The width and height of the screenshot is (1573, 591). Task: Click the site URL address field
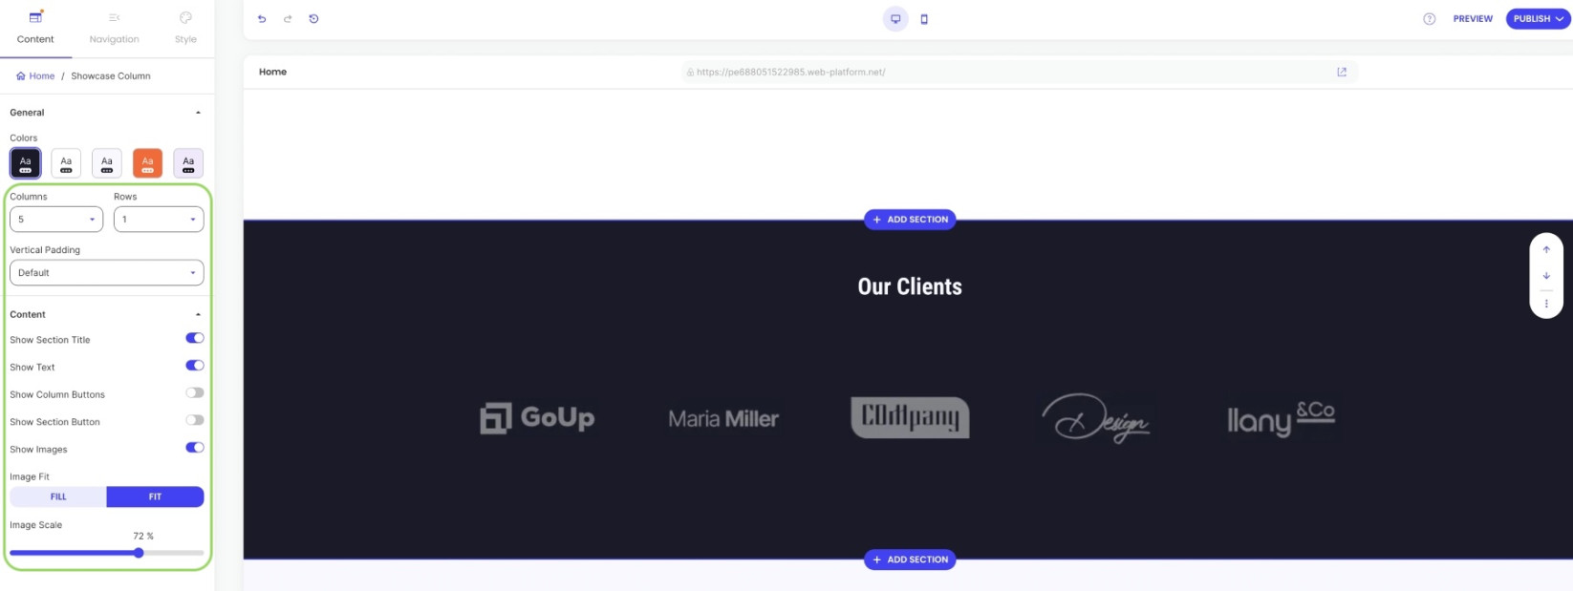click(x=1020, y=72)
